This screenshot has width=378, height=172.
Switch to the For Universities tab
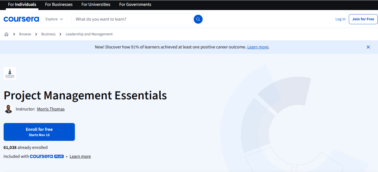pyautogui.click(x=96, y=4)
